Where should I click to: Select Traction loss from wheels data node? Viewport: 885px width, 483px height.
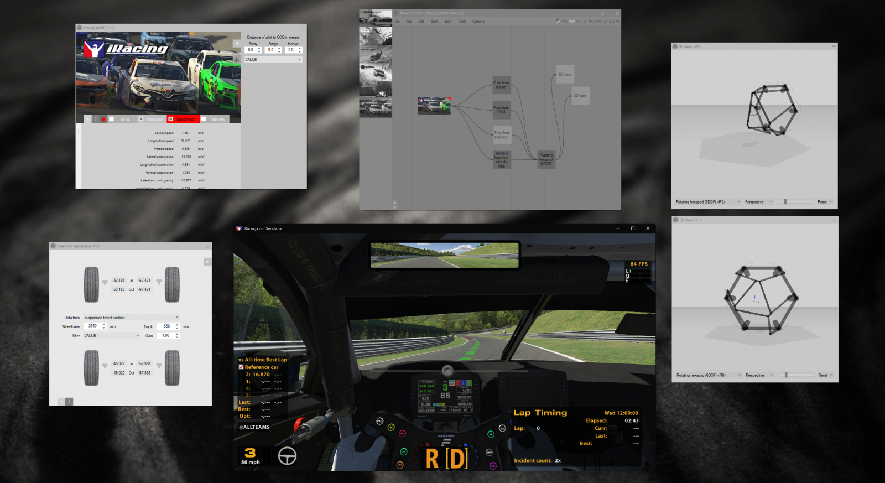pyautogui.click(x=501, y=159)
